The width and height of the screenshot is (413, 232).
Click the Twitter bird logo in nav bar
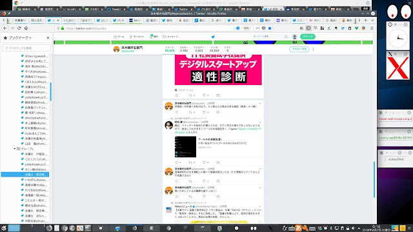point(213,37)
